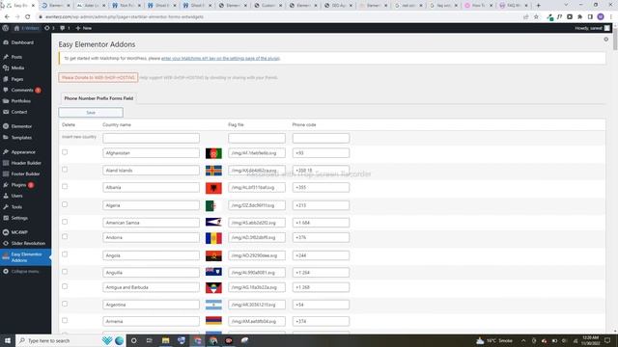Click the Mailchimp API key settings link

[x=220, y=58]
